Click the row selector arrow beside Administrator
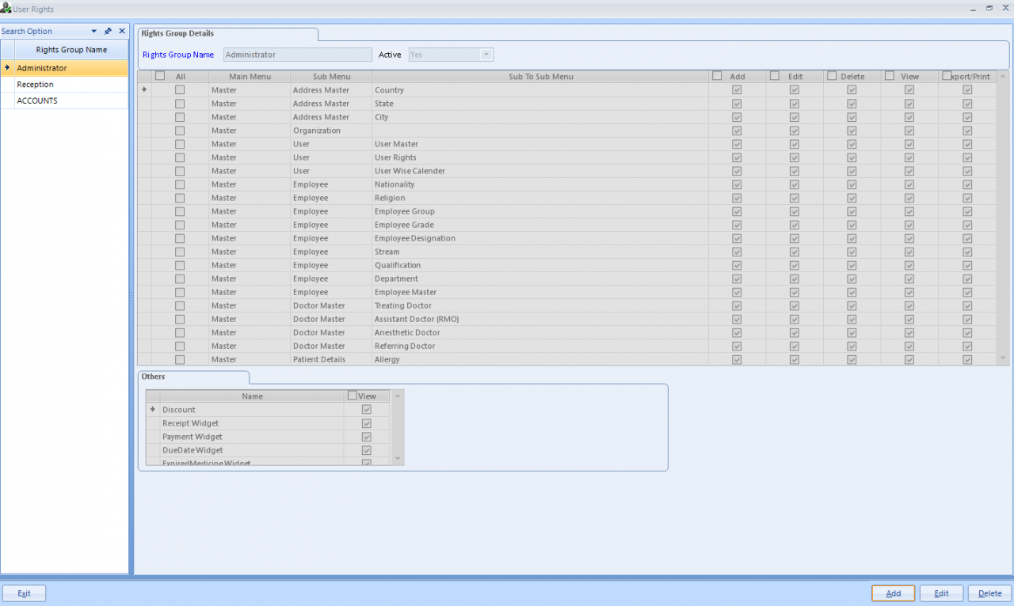Viewport: 1014px width, 606px height. click(6, 68)
